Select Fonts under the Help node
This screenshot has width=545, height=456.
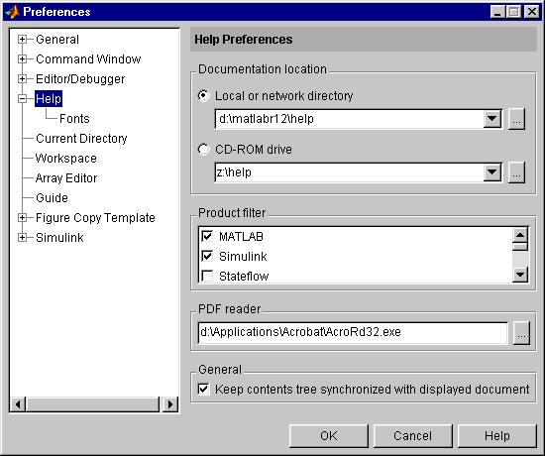(74, 119)
